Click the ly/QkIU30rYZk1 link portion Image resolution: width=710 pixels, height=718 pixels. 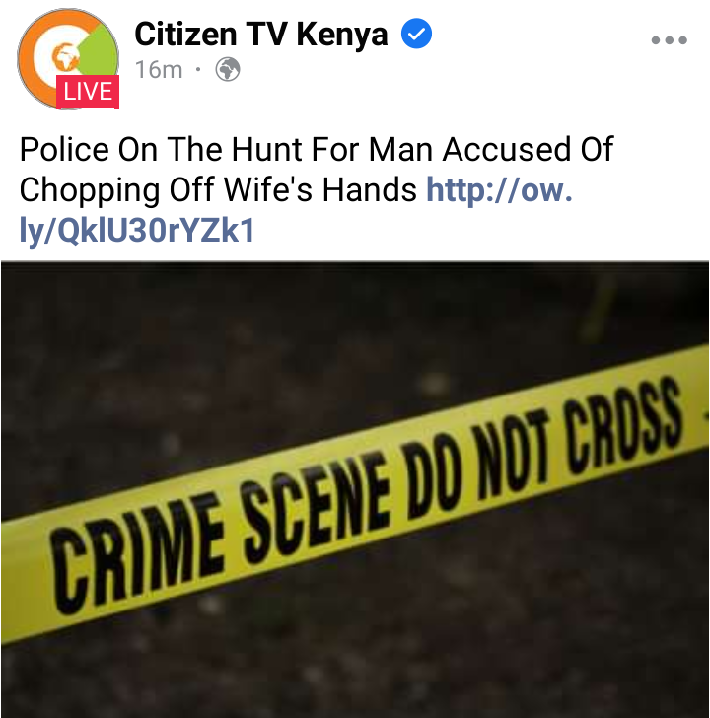(136, 230)
